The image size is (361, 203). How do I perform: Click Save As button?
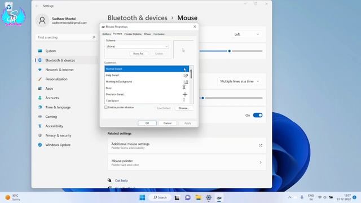click(x=138, y=54)
